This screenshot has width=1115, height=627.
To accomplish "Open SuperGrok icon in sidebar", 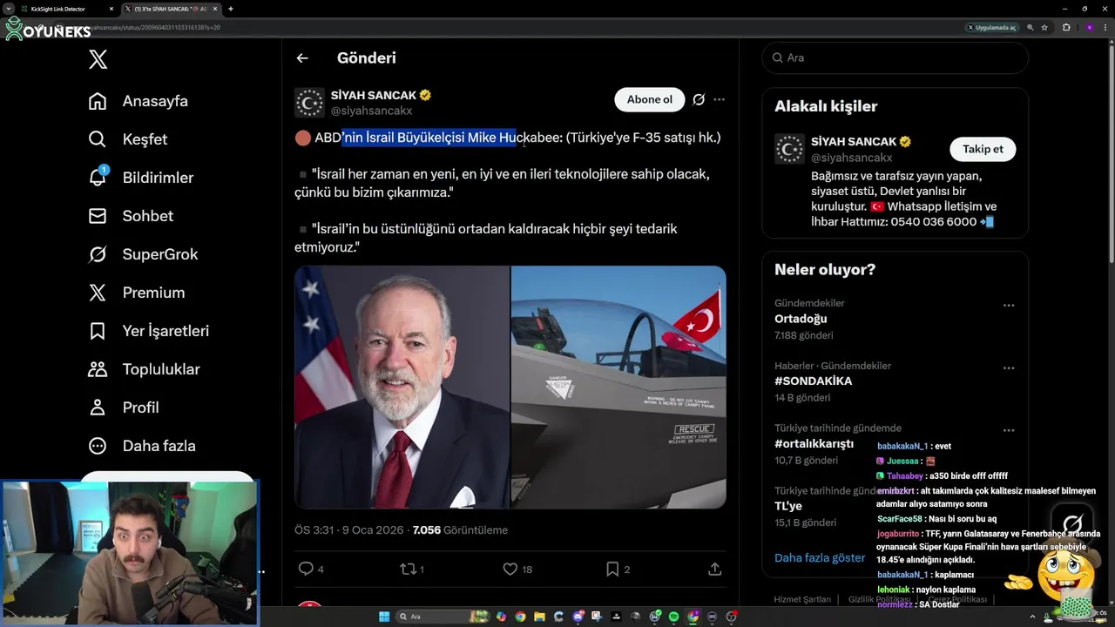I will (x=98, y=254).
